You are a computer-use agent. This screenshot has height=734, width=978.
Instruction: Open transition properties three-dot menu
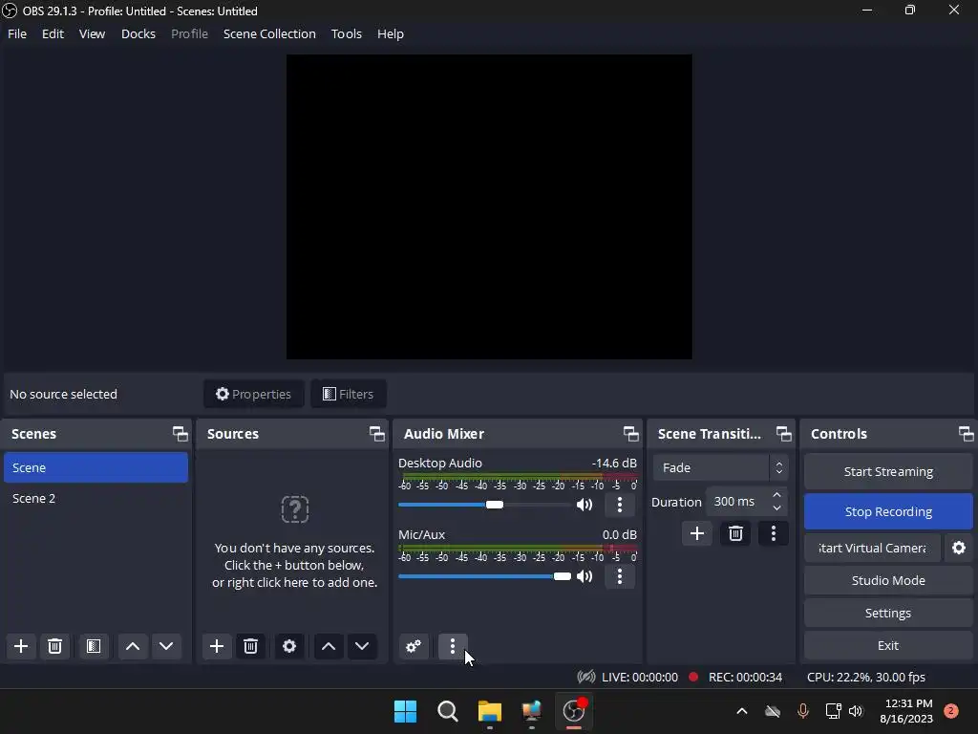774,533
